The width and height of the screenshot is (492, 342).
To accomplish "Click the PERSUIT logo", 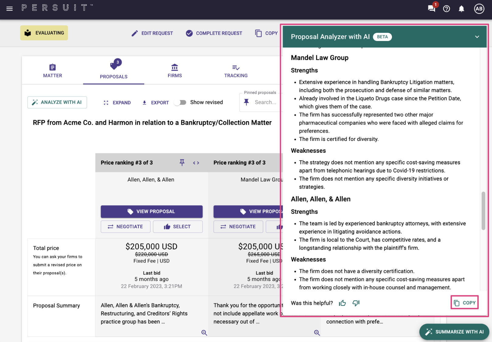I will (57, 8).
